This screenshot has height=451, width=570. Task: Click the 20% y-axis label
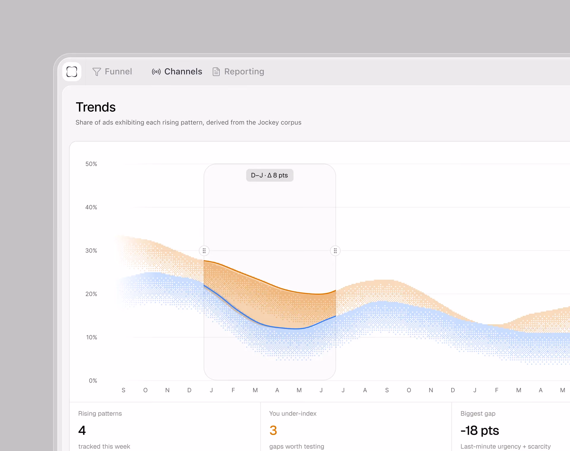[x=91, y=294]
